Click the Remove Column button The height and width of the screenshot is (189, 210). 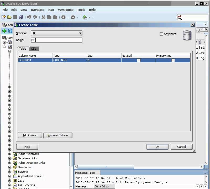(x=58, y=135)
